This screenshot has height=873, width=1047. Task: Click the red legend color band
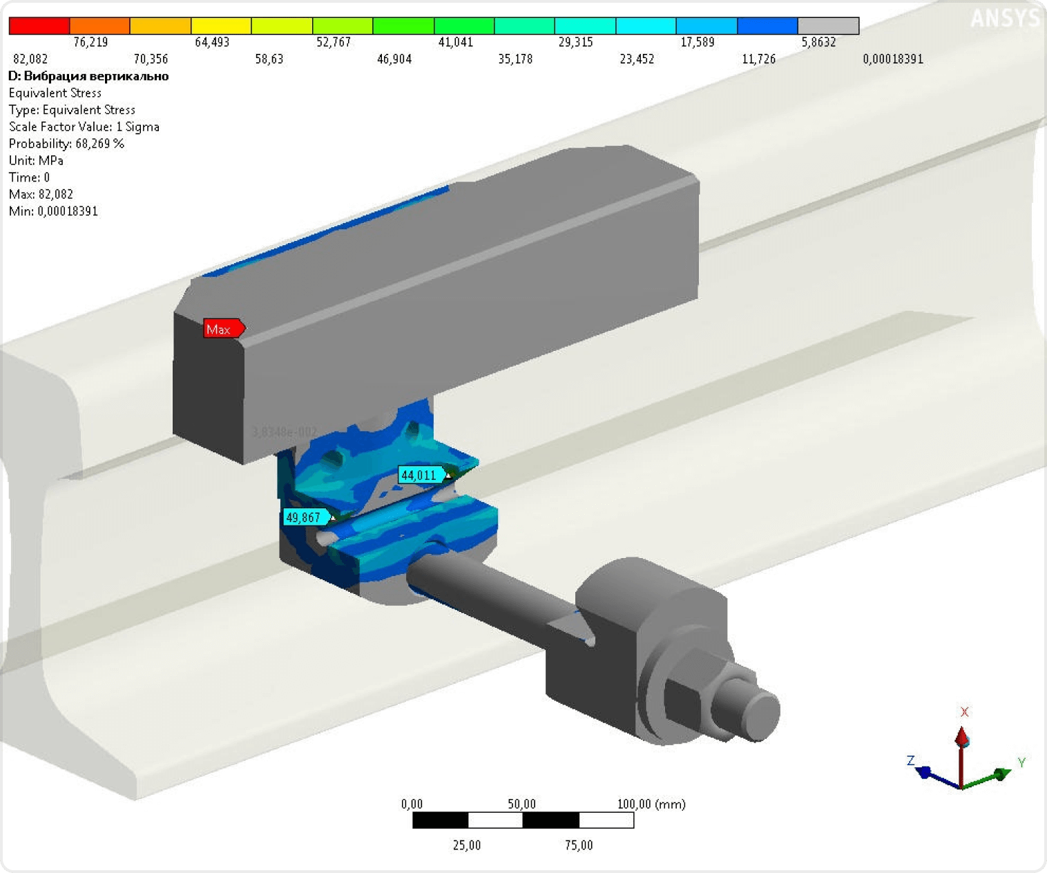[x=39, y=26]
